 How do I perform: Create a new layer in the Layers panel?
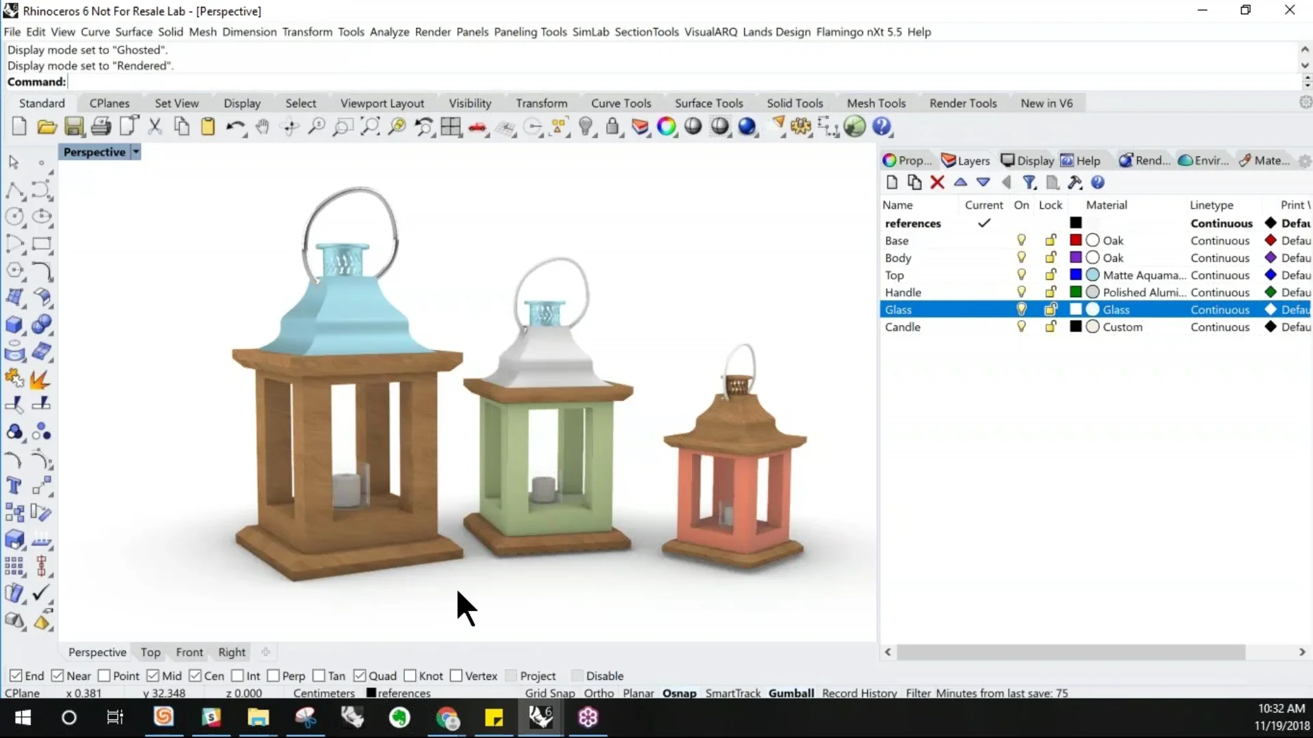[x=892, y=182]
